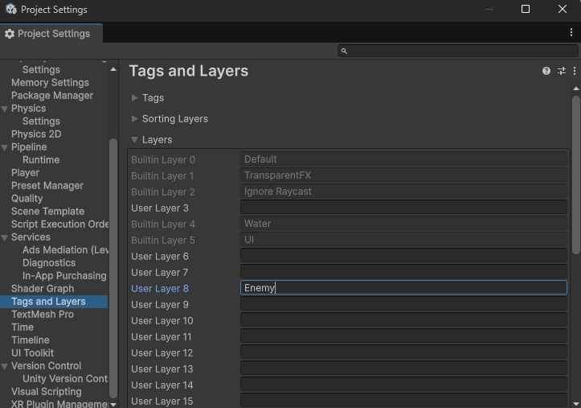Select In-App Purchasing under Services
The width and height of the screenshot is (581, 408).
(64, 276)
